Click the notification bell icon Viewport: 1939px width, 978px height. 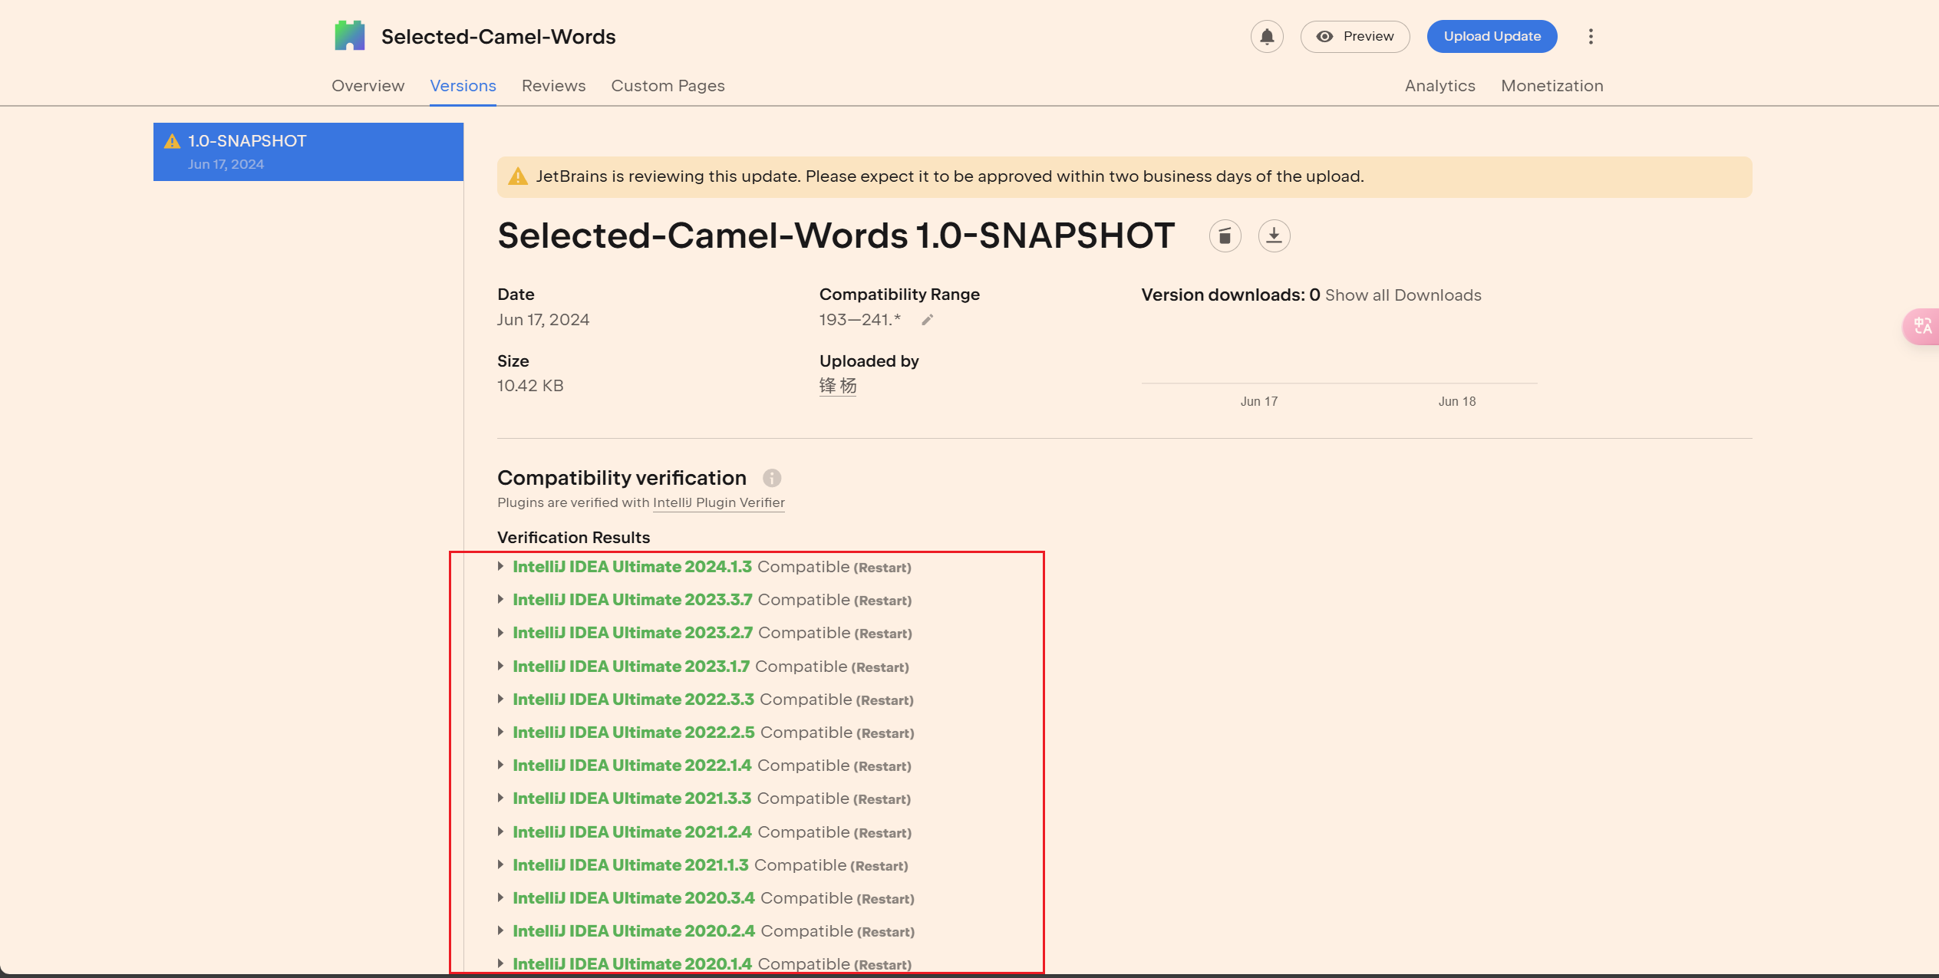pyautogui.click(x=1267, y=36)
